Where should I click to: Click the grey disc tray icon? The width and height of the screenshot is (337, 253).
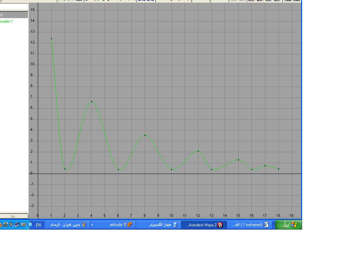[x=11, y=225]
